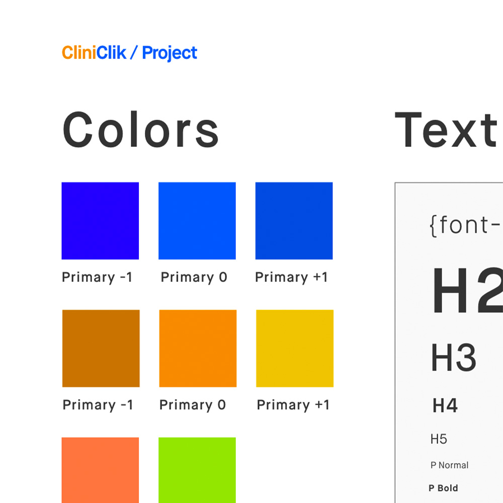The width and height of the screenshot is (503, 503).
Task: Click the CliniClik logo text
Action: [x=94, y=53]
